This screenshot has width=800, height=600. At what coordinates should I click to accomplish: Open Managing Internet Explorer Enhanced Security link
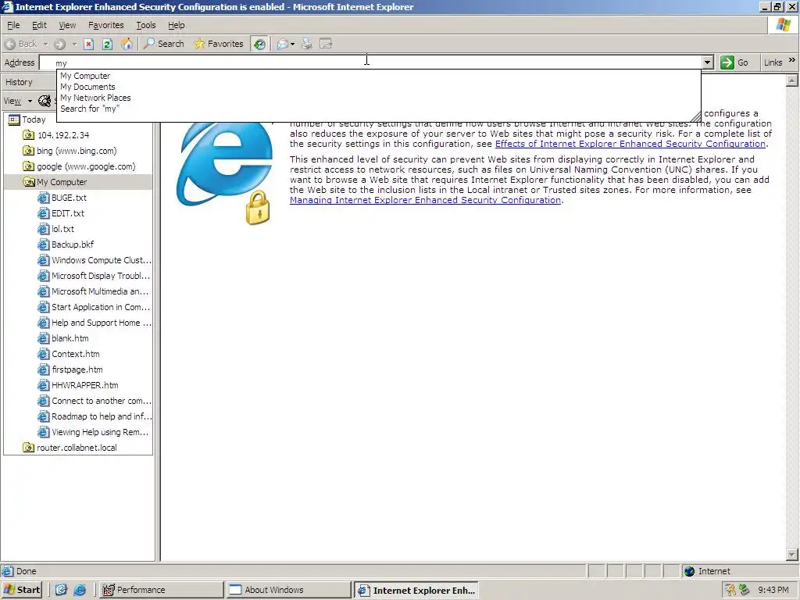[x=426, y=200]
